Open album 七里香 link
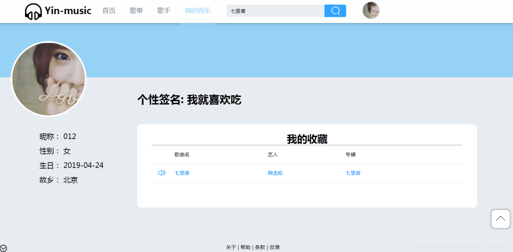Viewport: 513px width, 252px height. [x=353, y=173]
